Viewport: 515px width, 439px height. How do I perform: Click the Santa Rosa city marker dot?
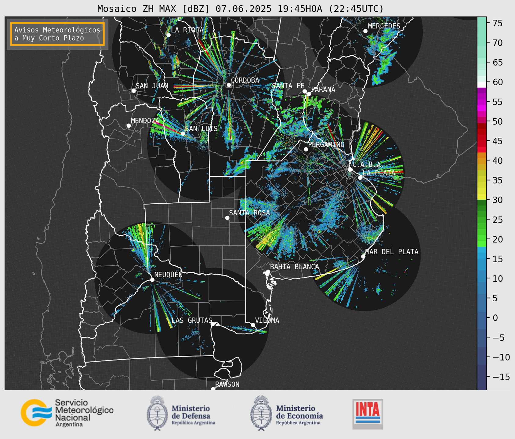(227, 218)
